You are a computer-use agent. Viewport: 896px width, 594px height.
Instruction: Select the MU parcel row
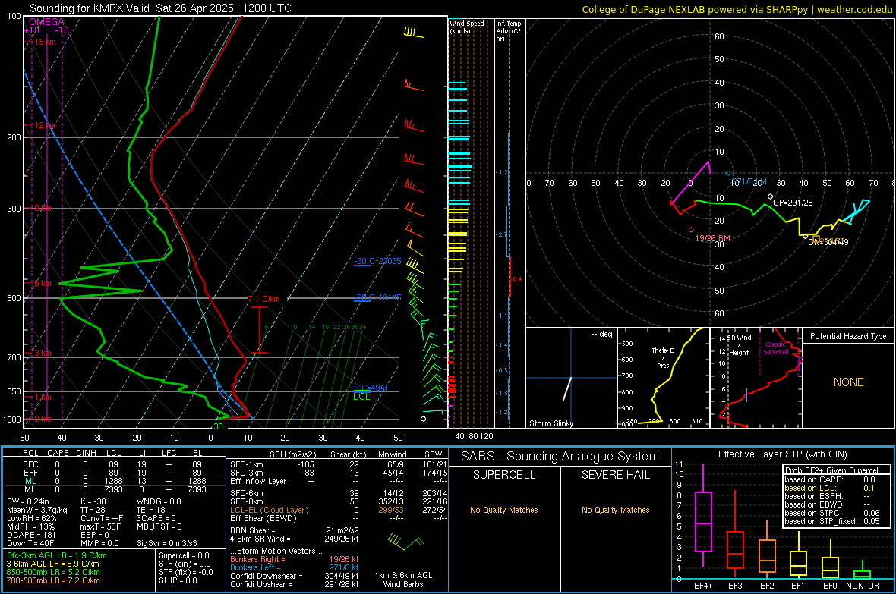[113, 489]
